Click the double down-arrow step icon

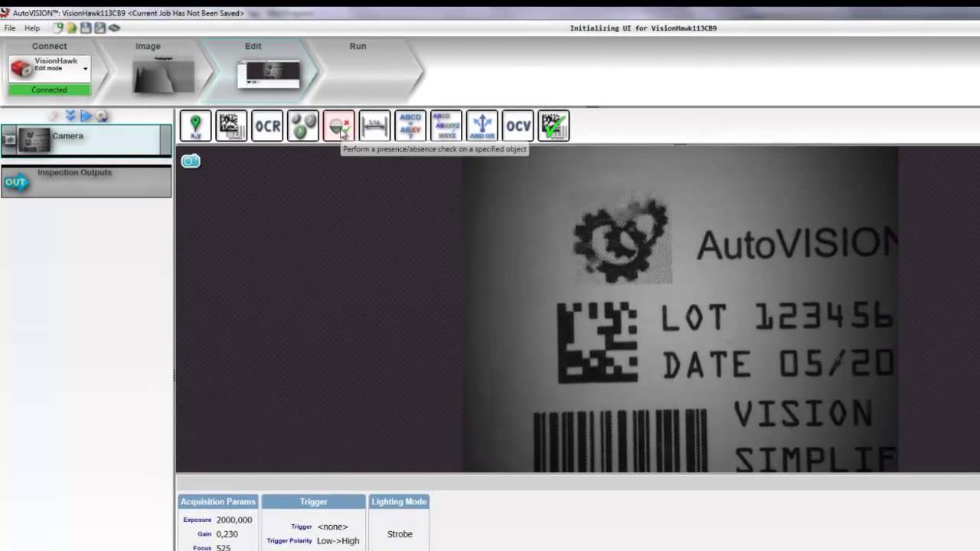point(70,116)
